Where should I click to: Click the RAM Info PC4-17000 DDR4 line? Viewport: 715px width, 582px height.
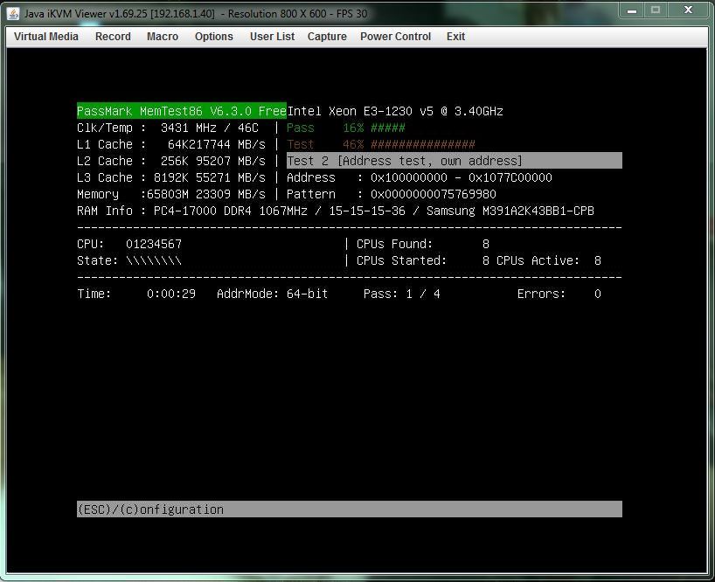pos(335,211)
